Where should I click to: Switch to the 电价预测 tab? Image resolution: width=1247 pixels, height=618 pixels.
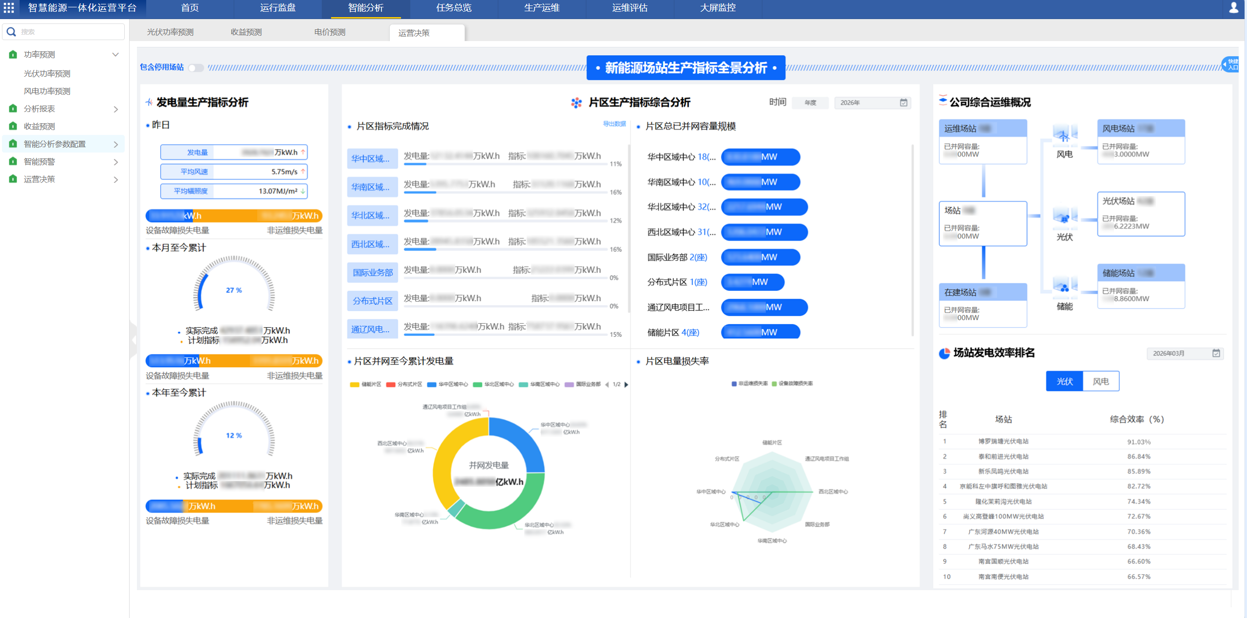329,32
